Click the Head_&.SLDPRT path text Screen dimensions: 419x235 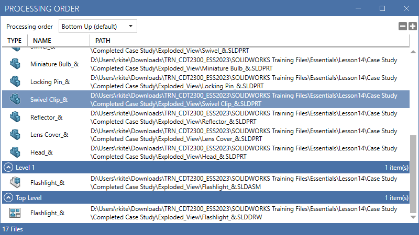(244, 152)
